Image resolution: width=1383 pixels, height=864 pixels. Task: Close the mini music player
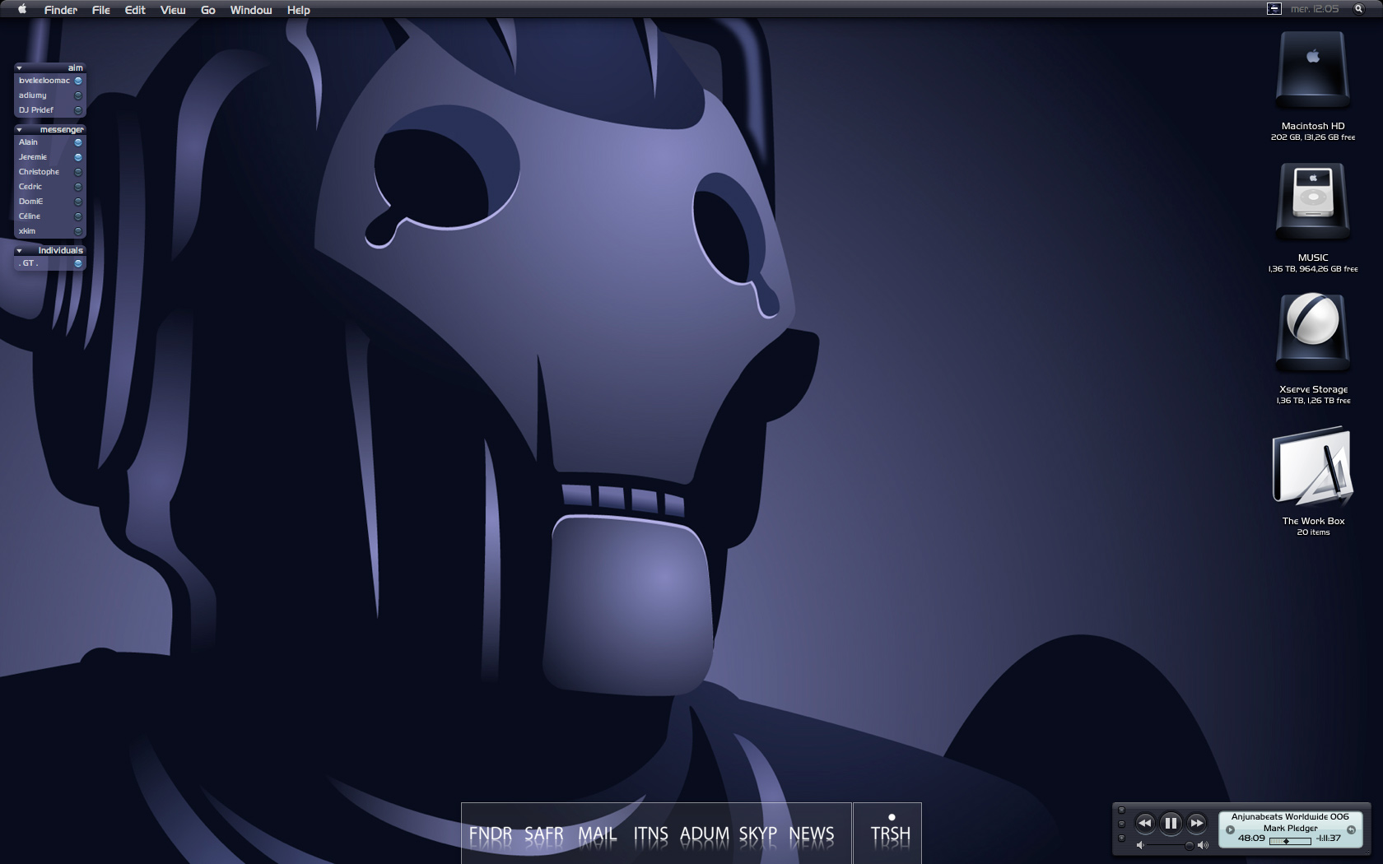pos(1121,810)
